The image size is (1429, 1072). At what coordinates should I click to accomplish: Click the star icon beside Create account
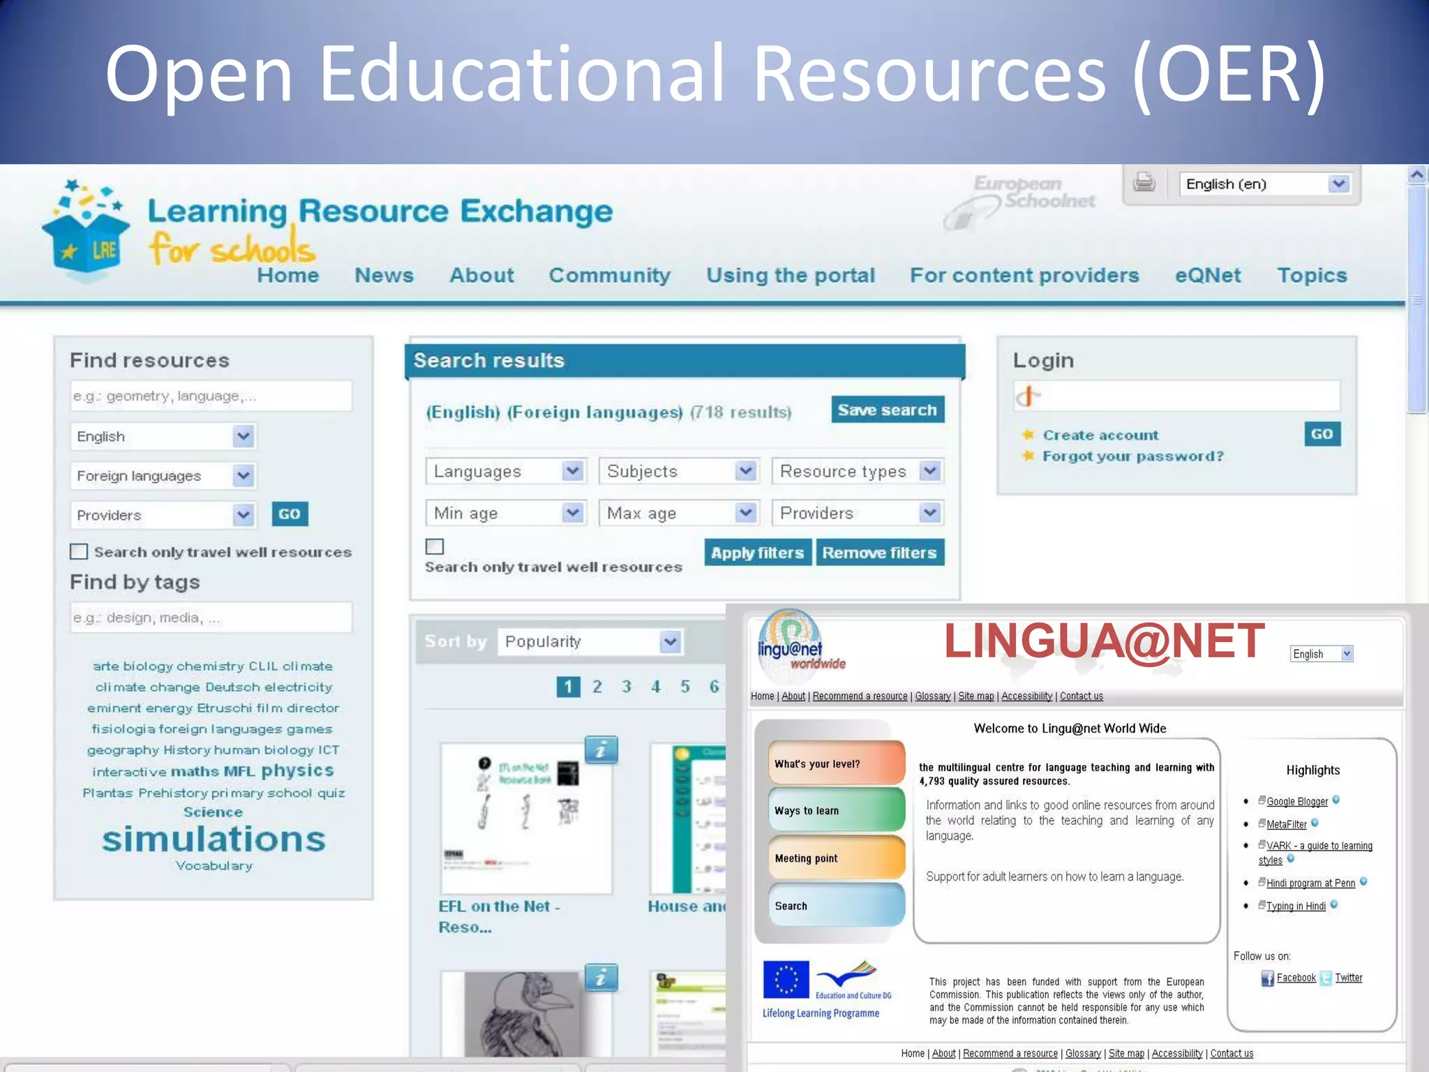1028,435
